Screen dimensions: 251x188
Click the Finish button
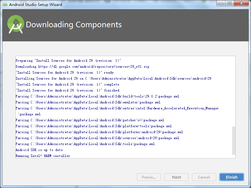coord(232,177)
